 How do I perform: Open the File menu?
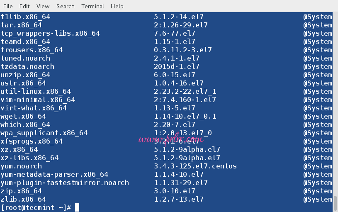click(8, 6)
